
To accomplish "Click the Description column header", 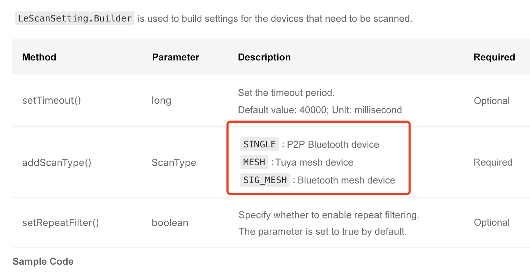I will click(x=264, y=57).
